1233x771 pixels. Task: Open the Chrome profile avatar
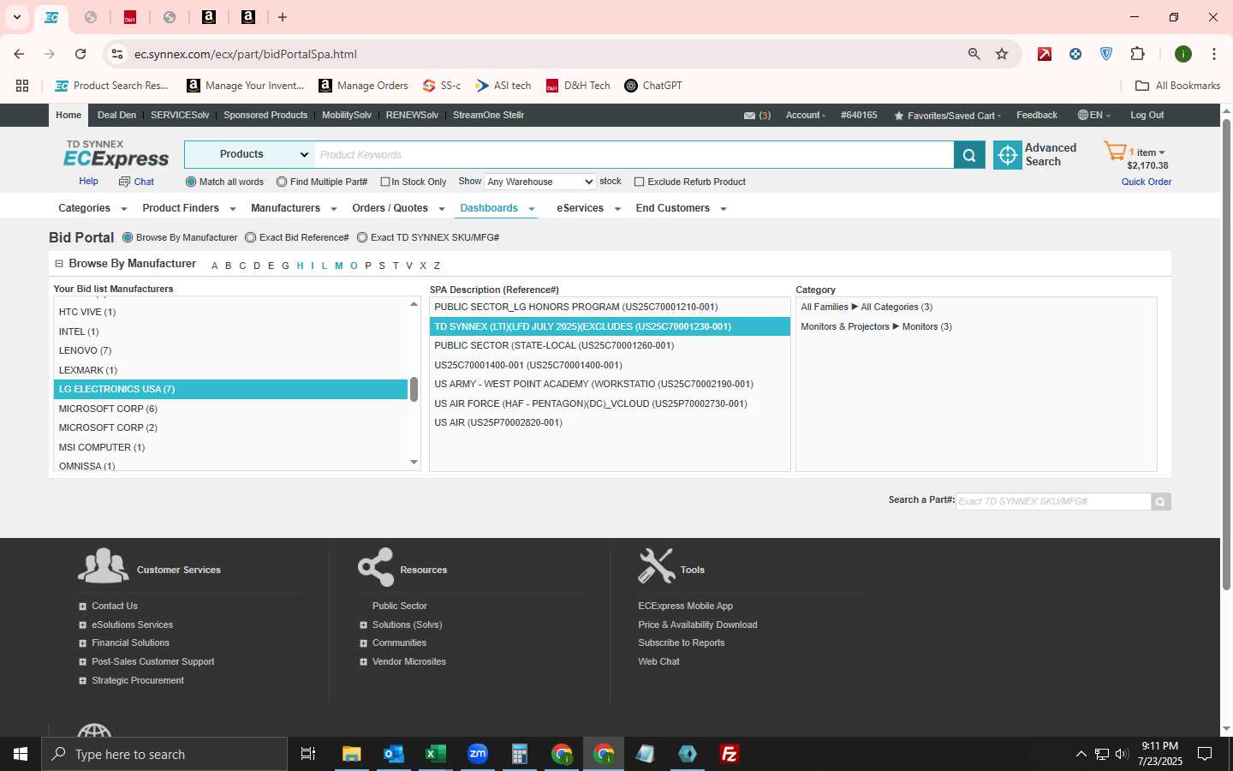(1183, 54)
